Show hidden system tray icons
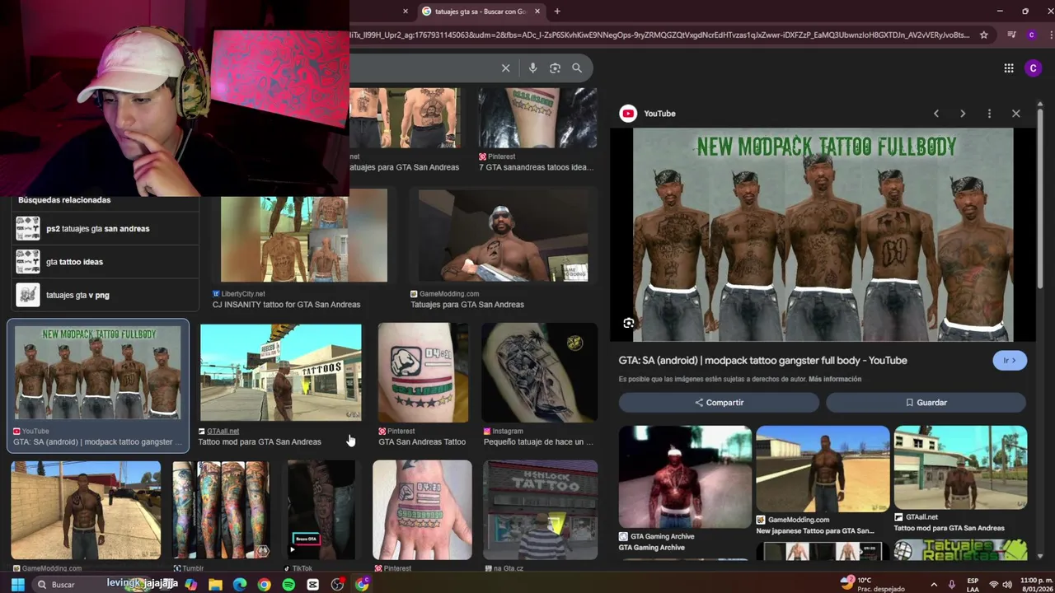This screenshot has width=1055, height=593. point(934,585)
